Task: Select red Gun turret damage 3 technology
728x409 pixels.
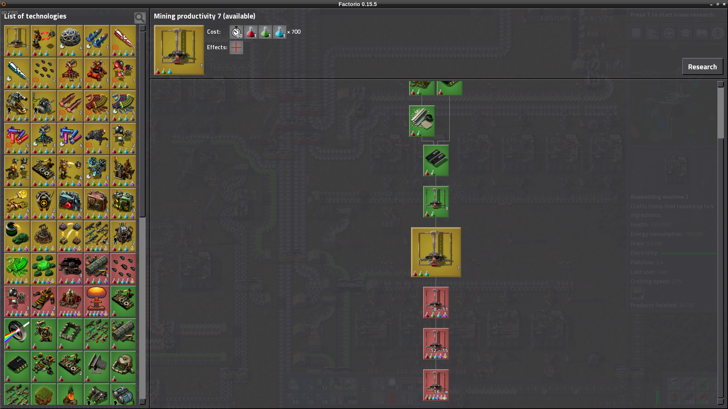Action: point(70,73)
